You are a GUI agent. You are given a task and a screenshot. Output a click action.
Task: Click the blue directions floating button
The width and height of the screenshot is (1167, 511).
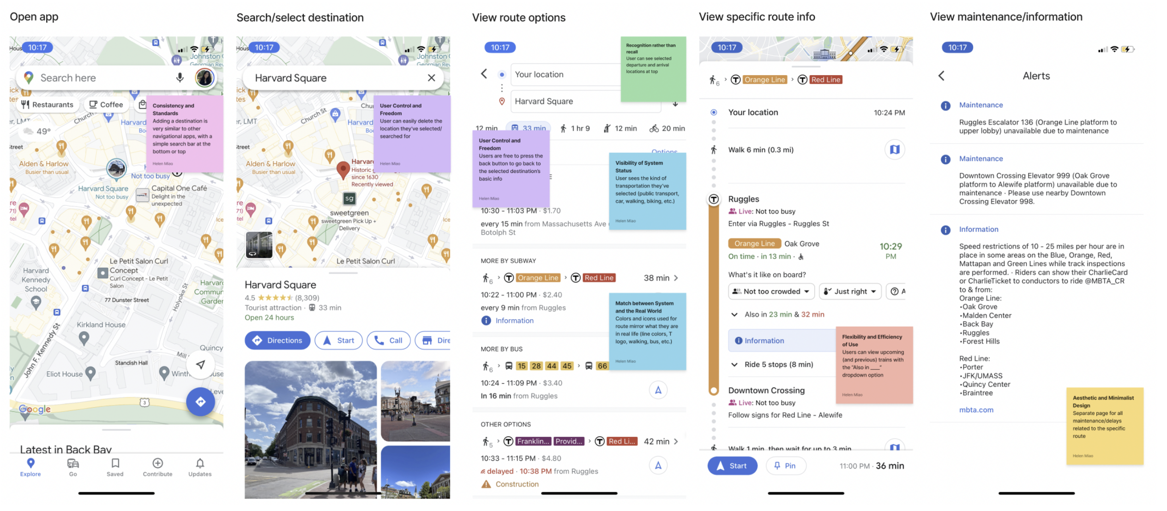coord(200,402)
